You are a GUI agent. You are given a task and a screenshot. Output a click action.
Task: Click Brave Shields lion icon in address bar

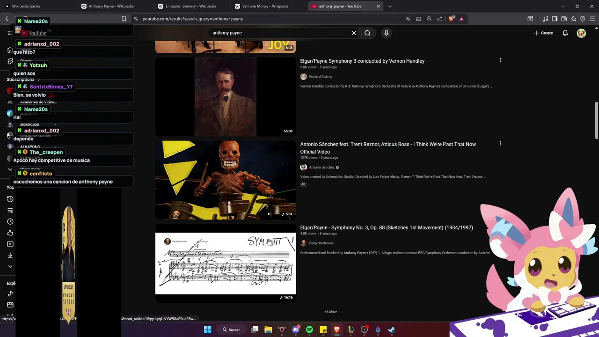pos(452,19)
